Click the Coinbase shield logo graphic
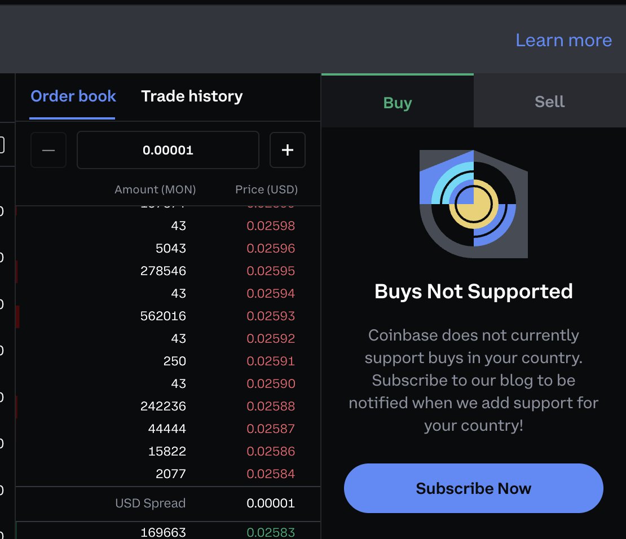Screen dimensions: 626x539 pyautogui.click(x=473, y=205)
